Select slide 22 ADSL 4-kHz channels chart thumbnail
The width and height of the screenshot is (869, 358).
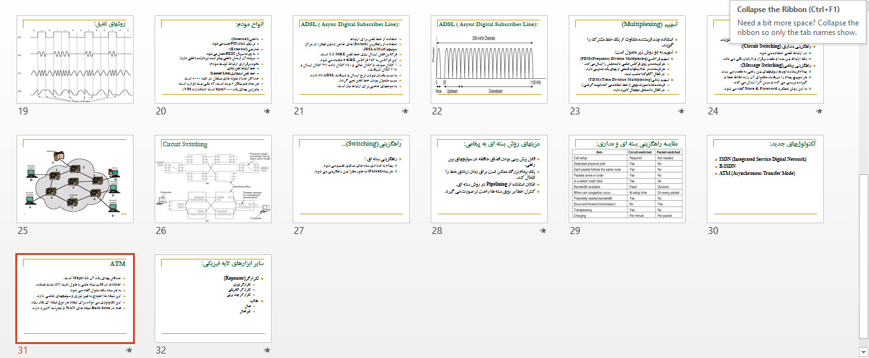pyautogui.click(x=490, y=60)
